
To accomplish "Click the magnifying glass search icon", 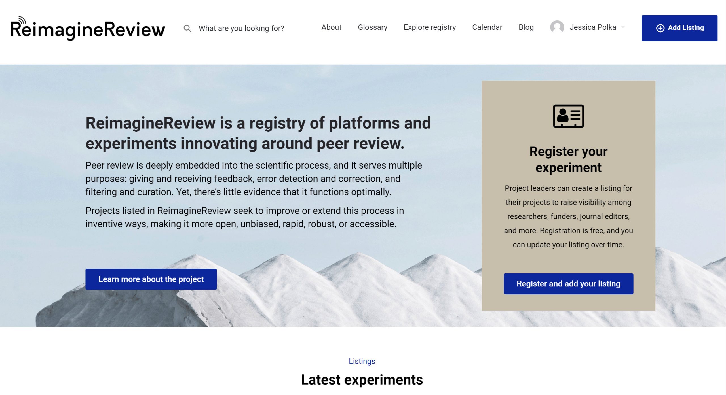I will pyautogui.click(x=187, y=28).
